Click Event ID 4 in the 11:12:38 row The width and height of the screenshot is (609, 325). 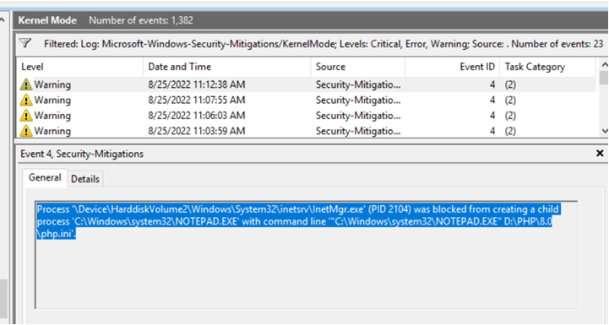point(492,84)
